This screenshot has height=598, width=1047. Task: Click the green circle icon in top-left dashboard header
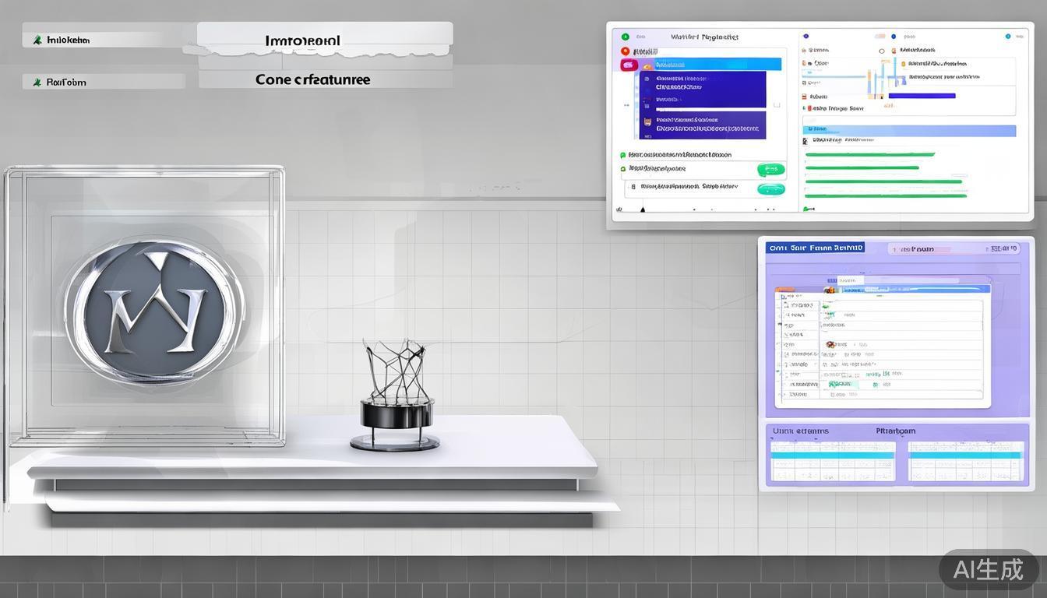click(x=625, y=37)
